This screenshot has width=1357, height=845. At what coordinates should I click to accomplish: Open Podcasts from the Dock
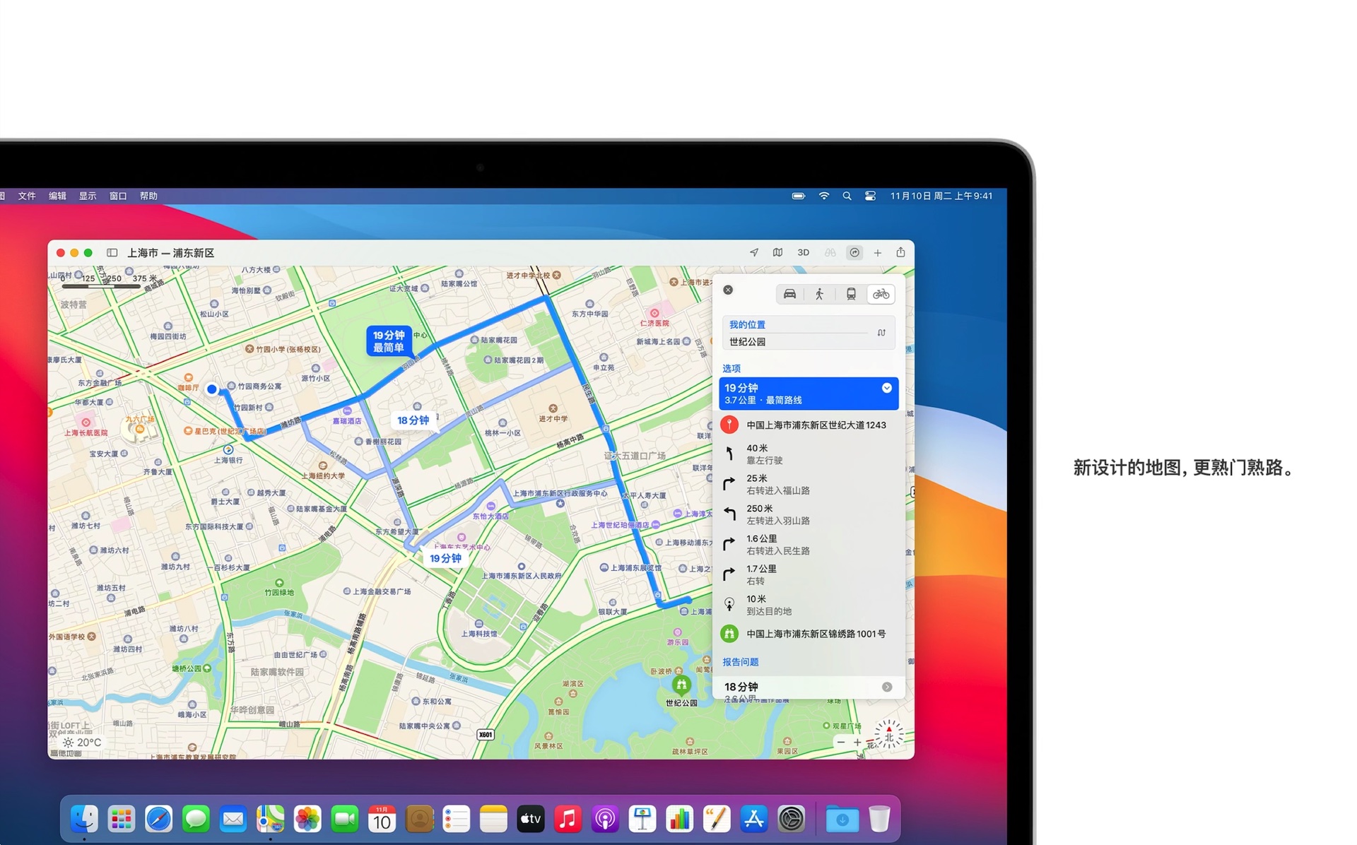tap(605, 819)
